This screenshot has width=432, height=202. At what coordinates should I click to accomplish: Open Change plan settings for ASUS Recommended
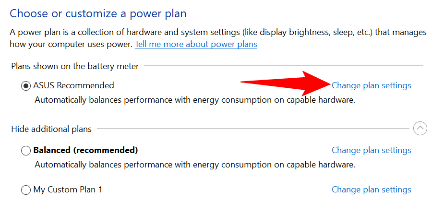pyautogui.click(x=371, y=85)
